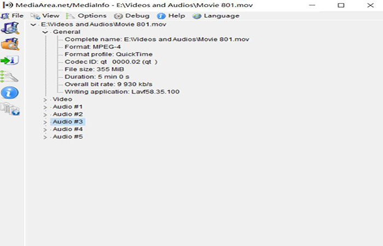Open the View menu
Screen dimensions: 383x246
[45, 16]
